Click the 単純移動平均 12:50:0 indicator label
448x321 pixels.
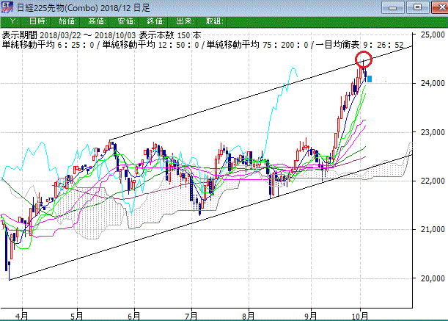coord(150,45)
